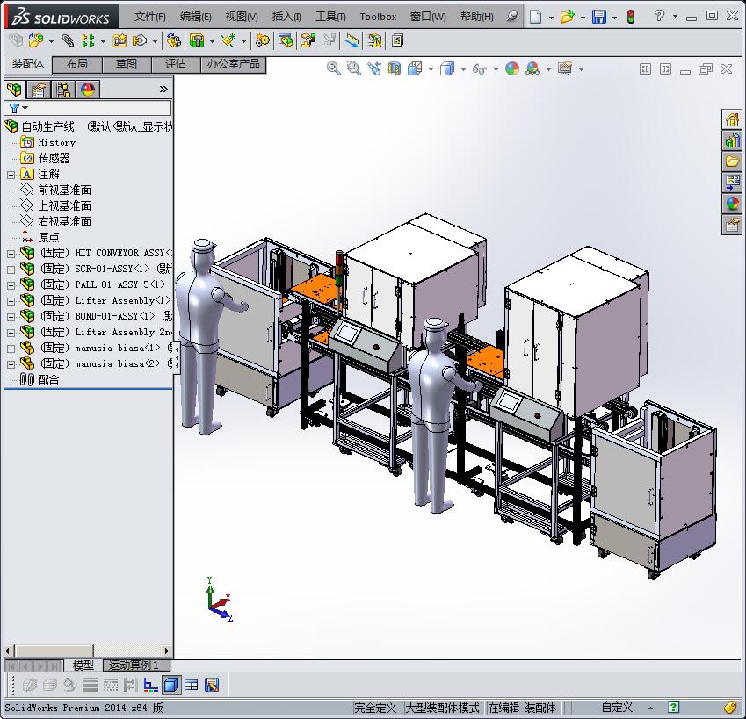This screenshot has width=746, height=719.
Task: Open the display style dropdown arrow
Action: tap(463, 69)
